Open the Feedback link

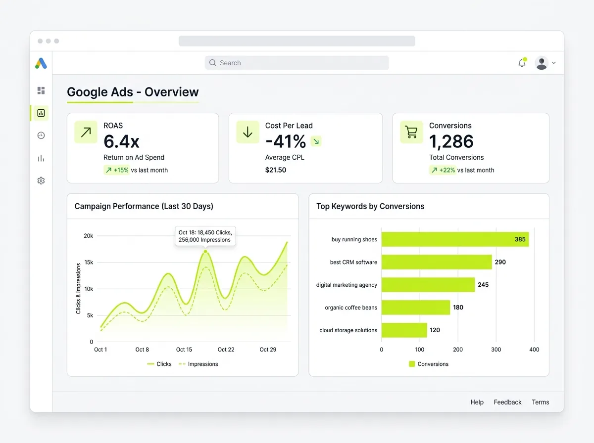[508, 402]
